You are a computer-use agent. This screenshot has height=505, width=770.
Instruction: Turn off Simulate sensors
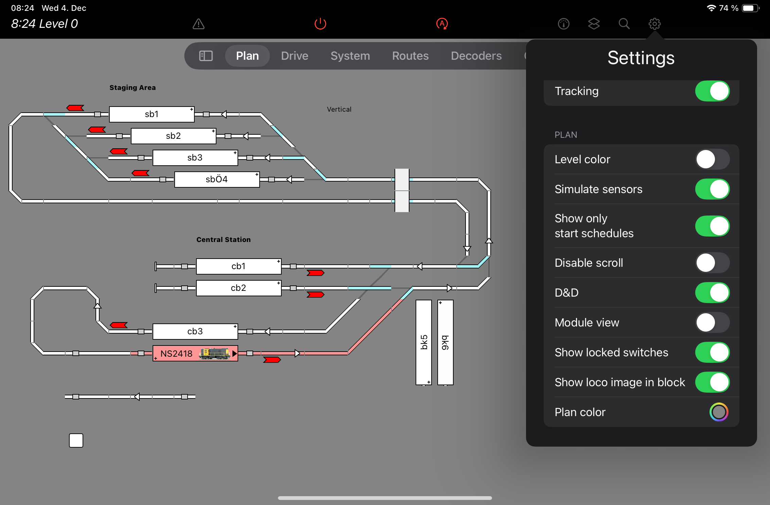[x=712, y=189]
